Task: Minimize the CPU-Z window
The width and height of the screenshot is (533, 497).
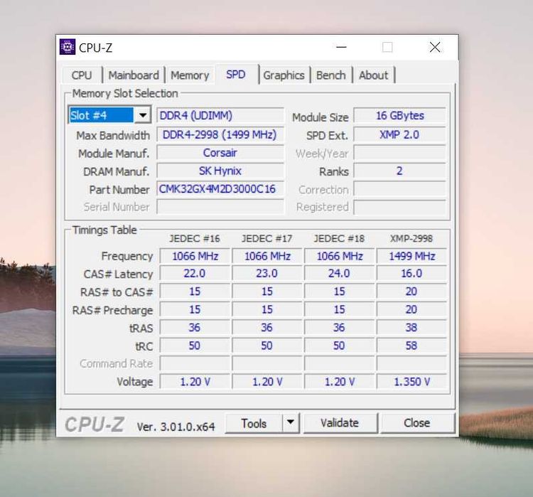Action: 341,48
